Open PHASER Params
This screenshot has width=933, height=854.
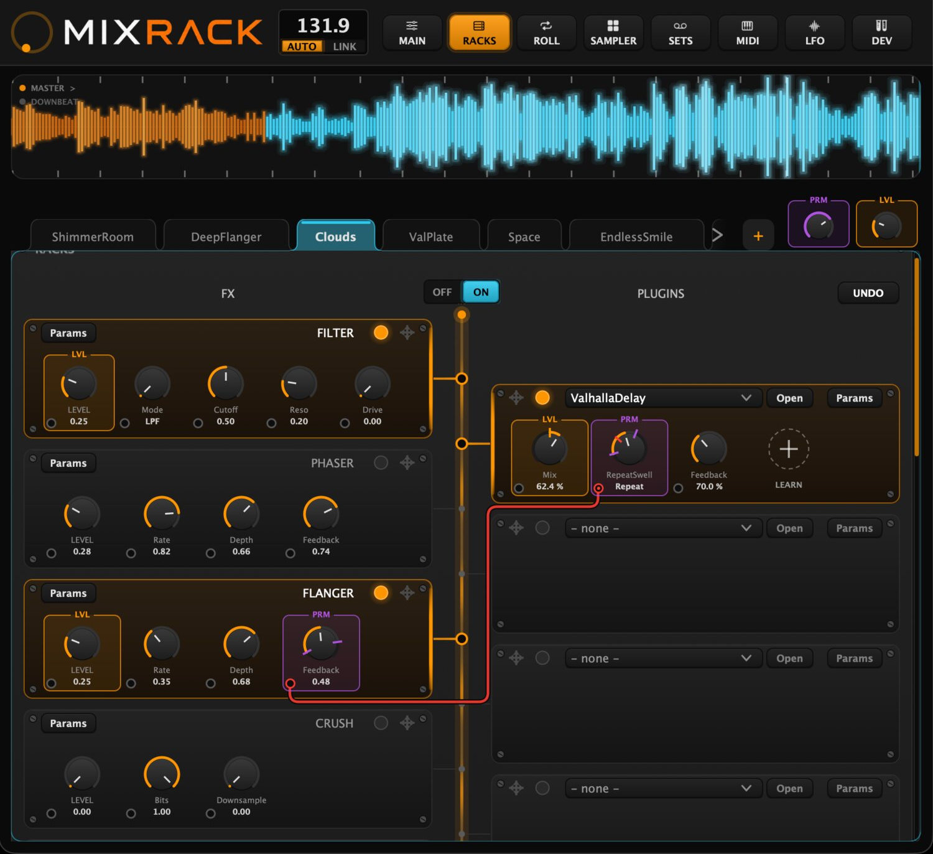(68, 463)
